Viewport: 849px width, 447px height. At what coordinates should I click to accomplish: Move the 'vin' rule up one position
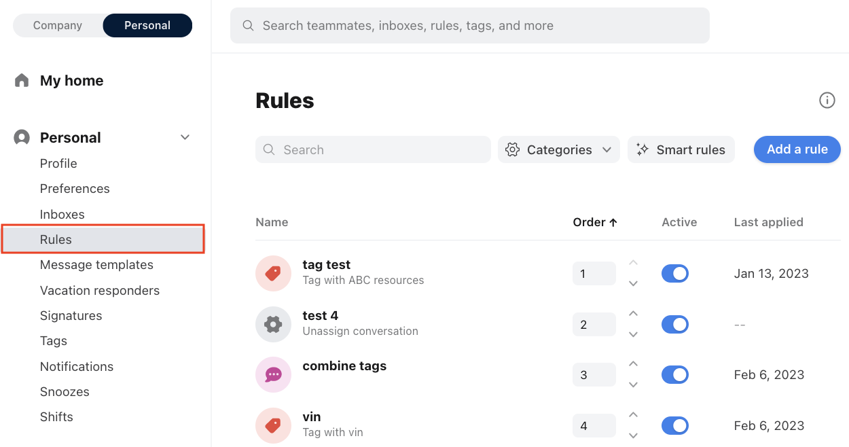tap(633, 414)
